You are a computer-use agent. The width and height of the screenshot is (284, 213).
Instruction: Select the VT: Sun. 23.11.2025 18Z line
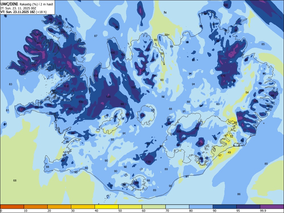[24, 12]
